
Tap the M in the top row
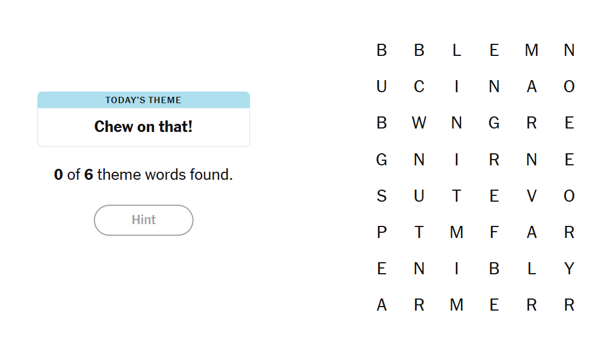(531, 50)
